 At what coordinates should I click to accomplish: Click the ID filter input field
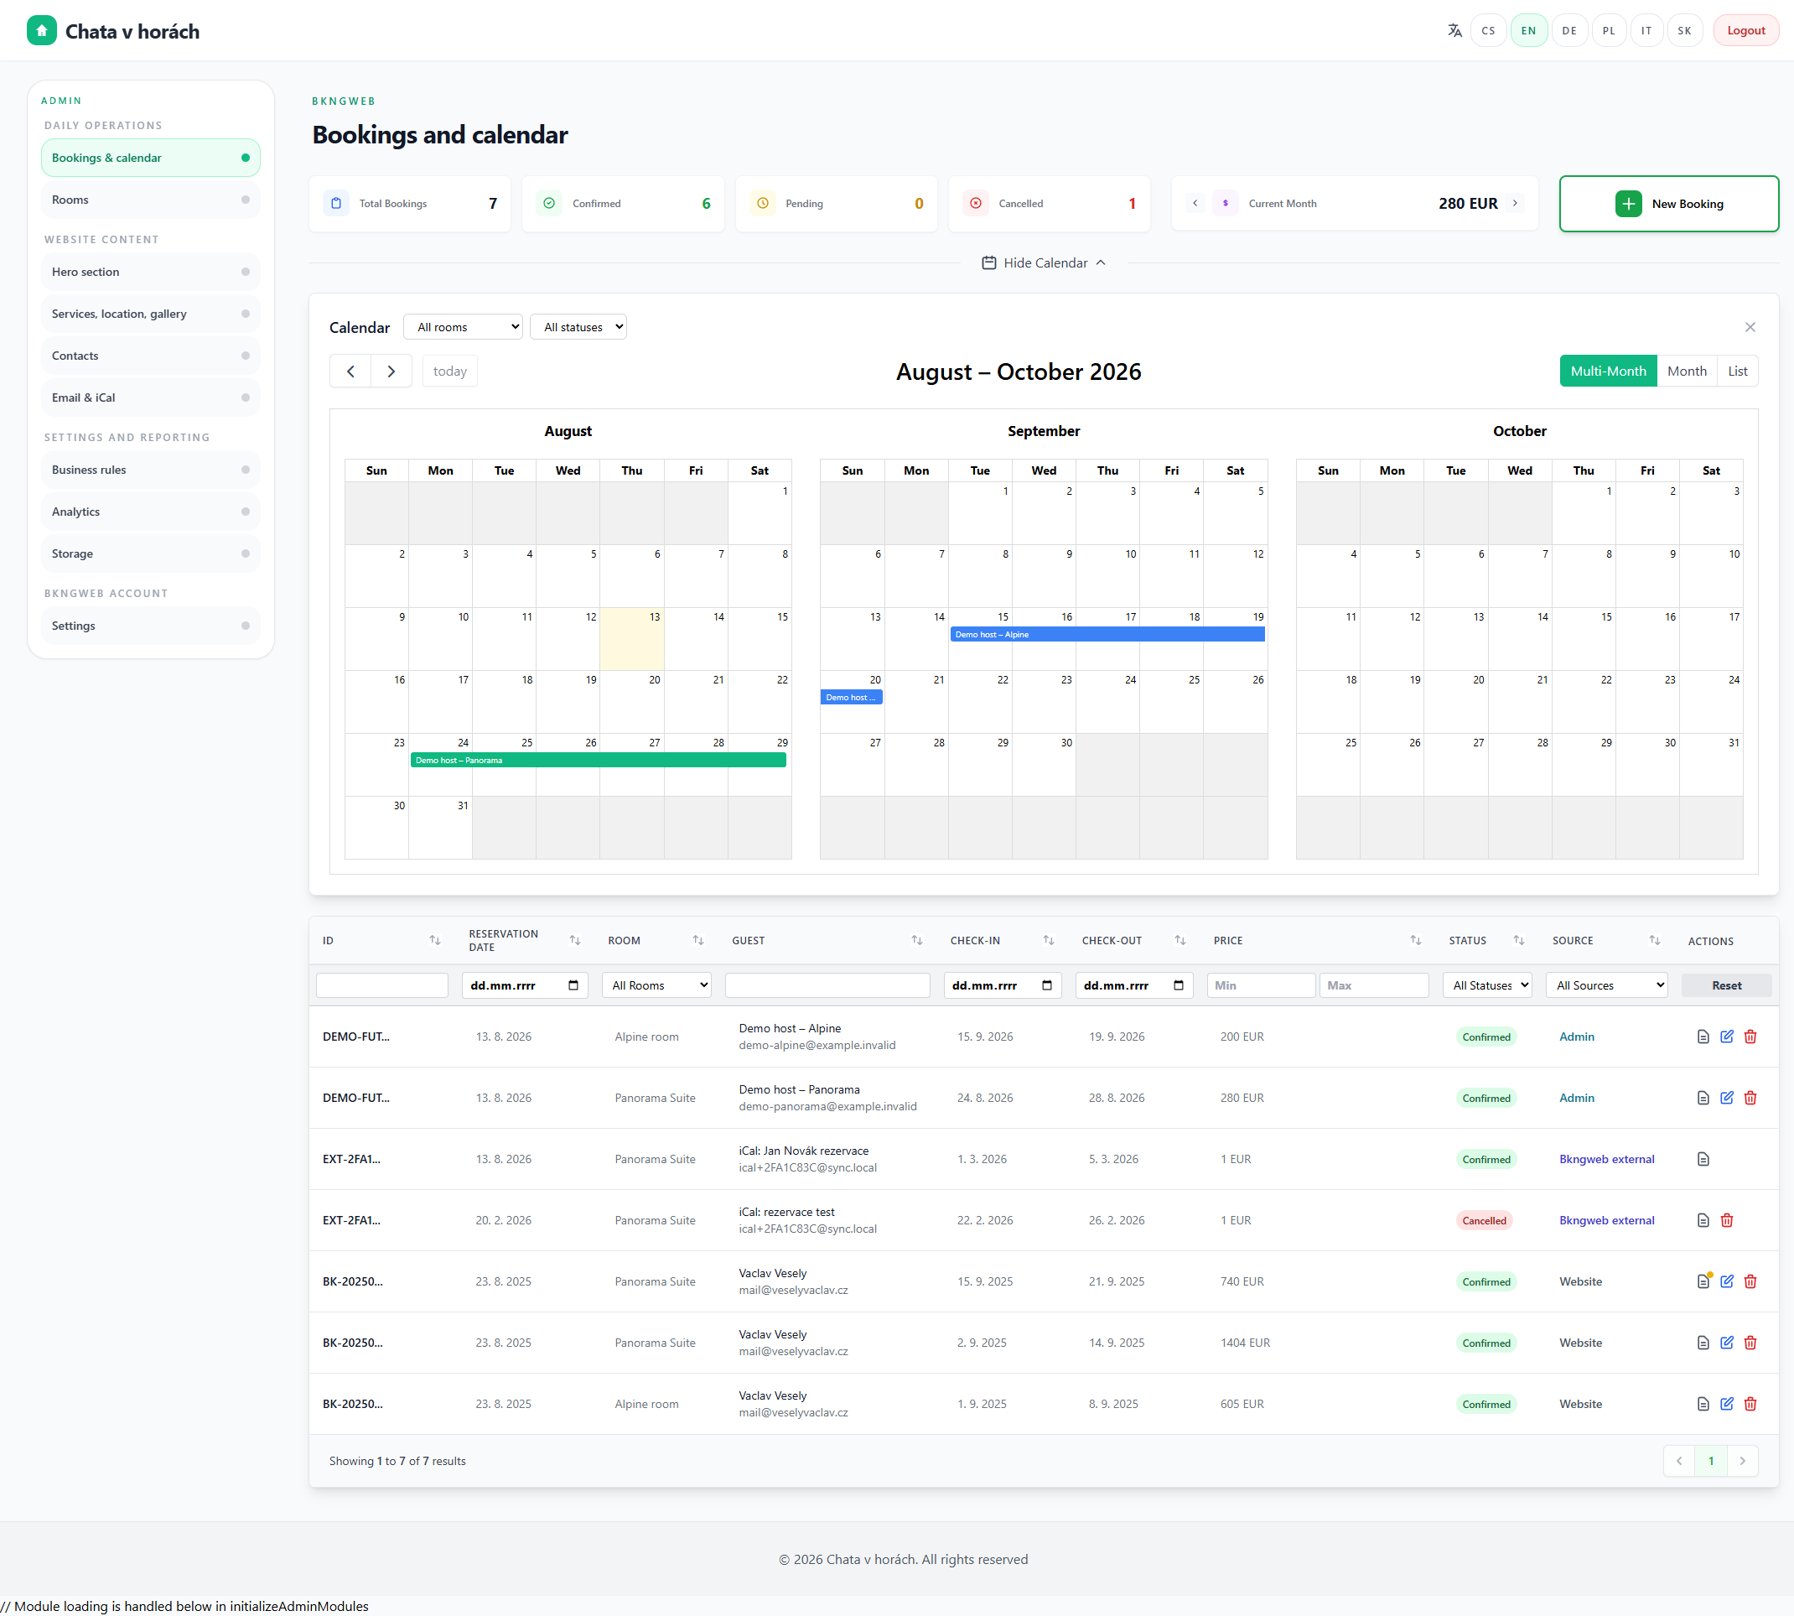381,985
